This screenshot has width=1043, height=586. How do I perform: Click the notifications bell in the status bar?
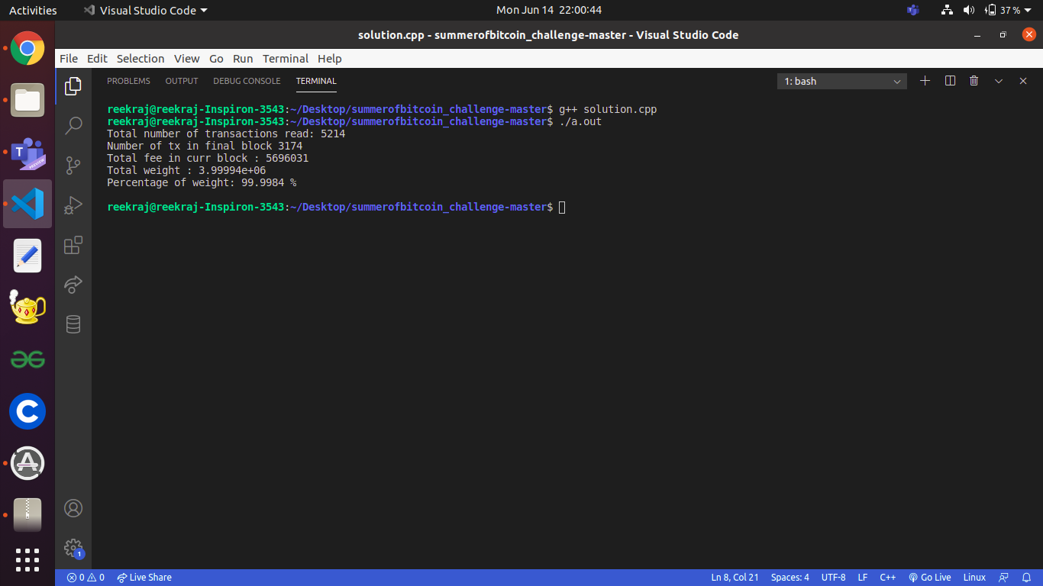[1025, 578]
